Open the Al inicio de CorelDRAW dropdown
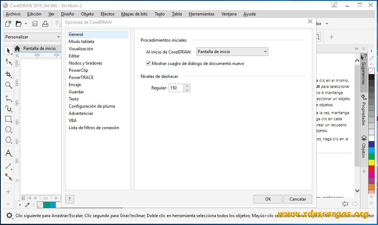378x225 pixels. [x=232, y=52]
